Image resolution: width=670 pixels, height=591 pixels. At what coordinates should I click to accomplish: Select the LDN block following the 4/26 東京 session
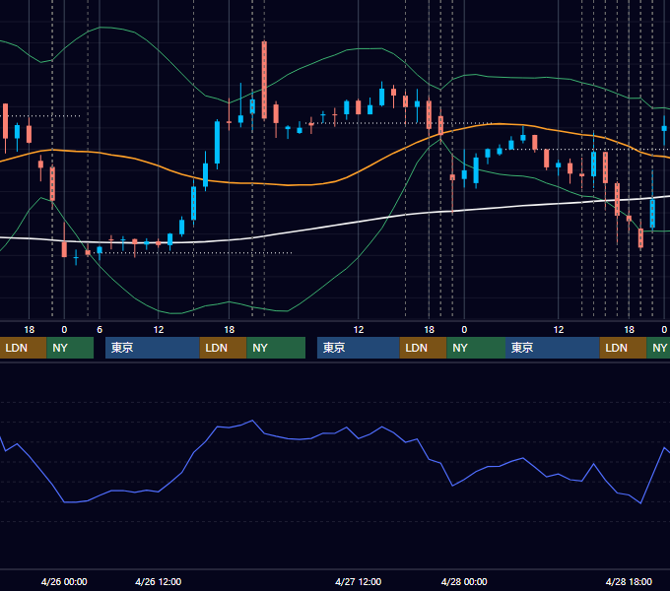(x=223, y=348)
